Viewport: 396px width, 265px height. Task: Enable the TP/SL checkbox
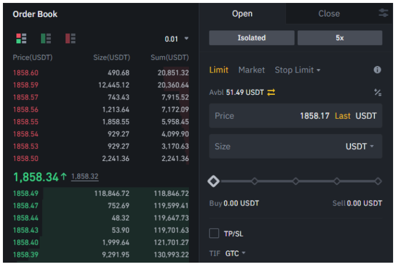(x=214, y=234)
